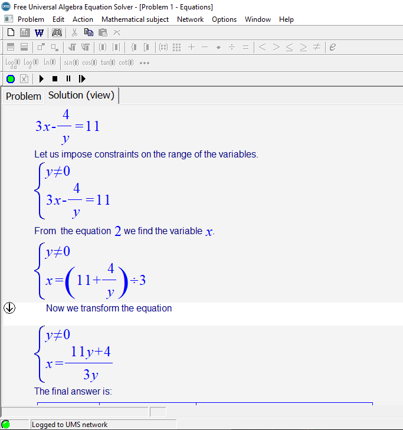Image resolution: width=403 pixels, height=430 pixels.
Task: Insert natural log ln function
Action: 50,63
